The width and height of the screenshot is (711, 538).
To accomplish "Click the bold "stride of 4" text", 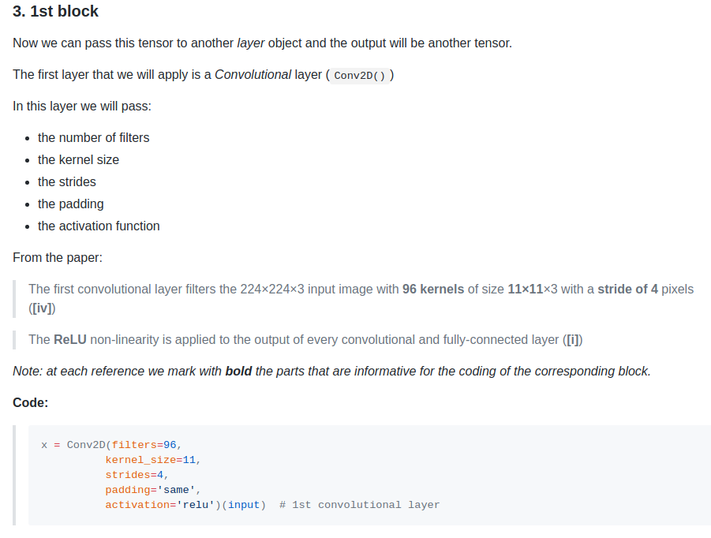I will click(x=627, y=290).
